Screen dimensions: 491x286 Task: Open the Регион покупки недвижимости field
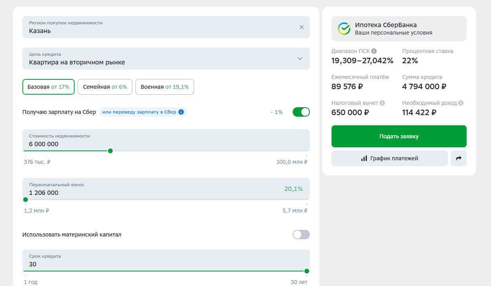(166, 27)
